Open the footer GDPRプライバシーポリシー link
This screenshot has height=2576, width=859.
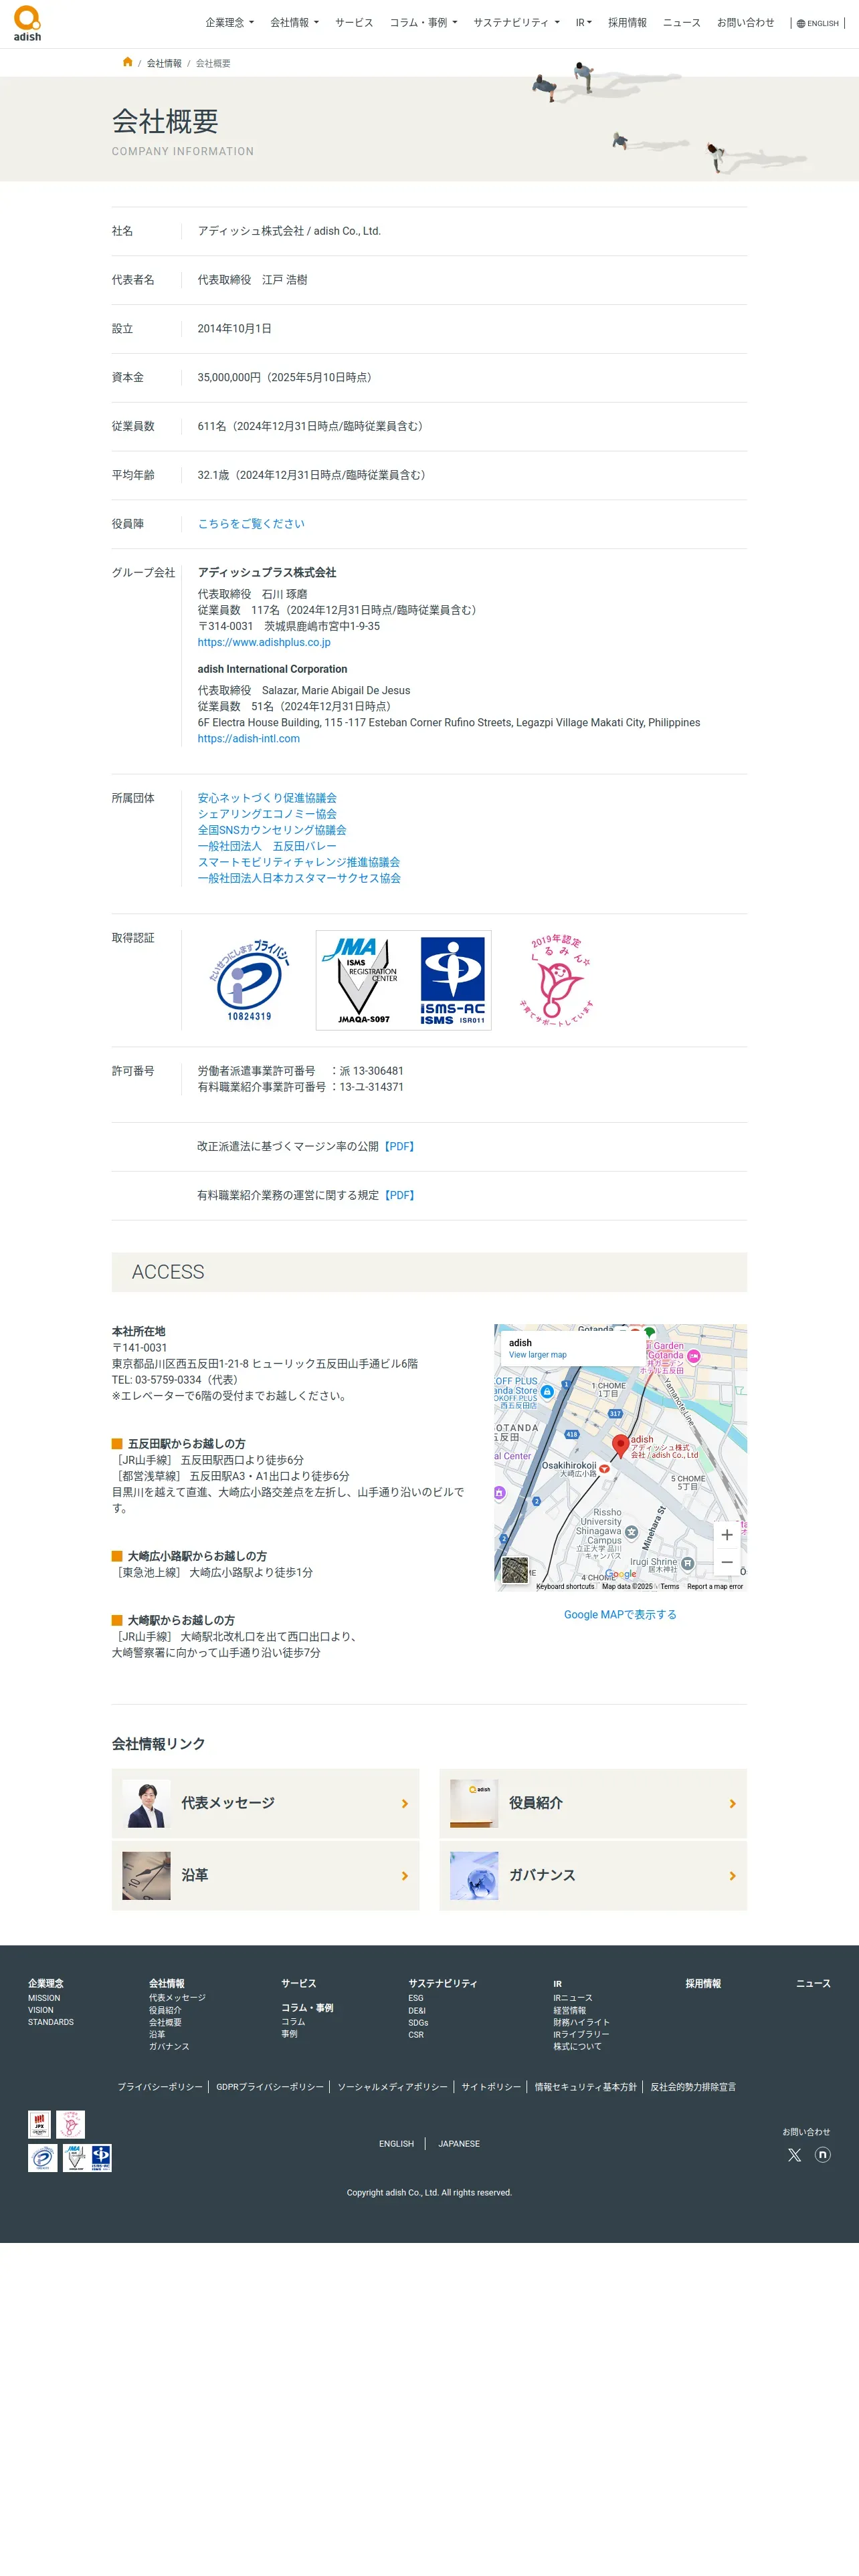coord(270,2087)
